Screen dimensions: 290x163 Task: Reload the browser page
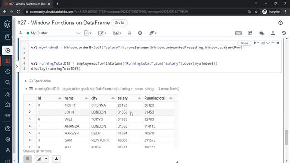pyautogui.click(x=18, y=12)
